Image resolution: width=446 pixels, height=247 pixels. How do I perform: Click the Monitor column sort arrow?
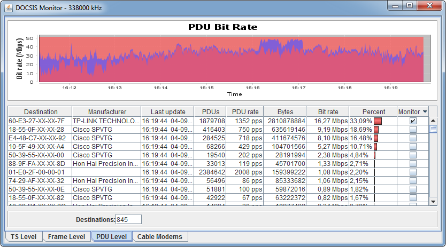pos(425,111)
